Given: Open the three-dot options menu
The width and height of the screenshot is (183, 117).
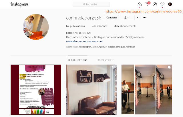Looking at the screenshot, I should [x=144, y=17].
